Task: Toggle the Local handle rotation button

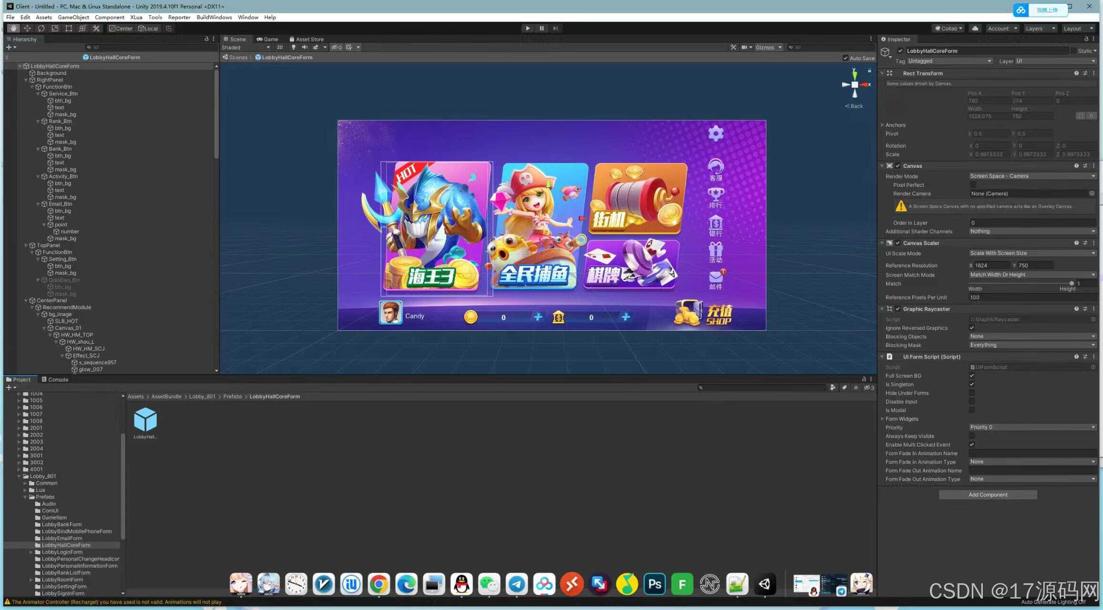Action: coord(148,29)
